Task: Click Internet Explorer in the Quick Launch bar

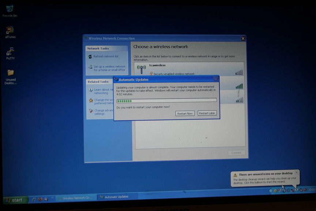Action: 34,199
